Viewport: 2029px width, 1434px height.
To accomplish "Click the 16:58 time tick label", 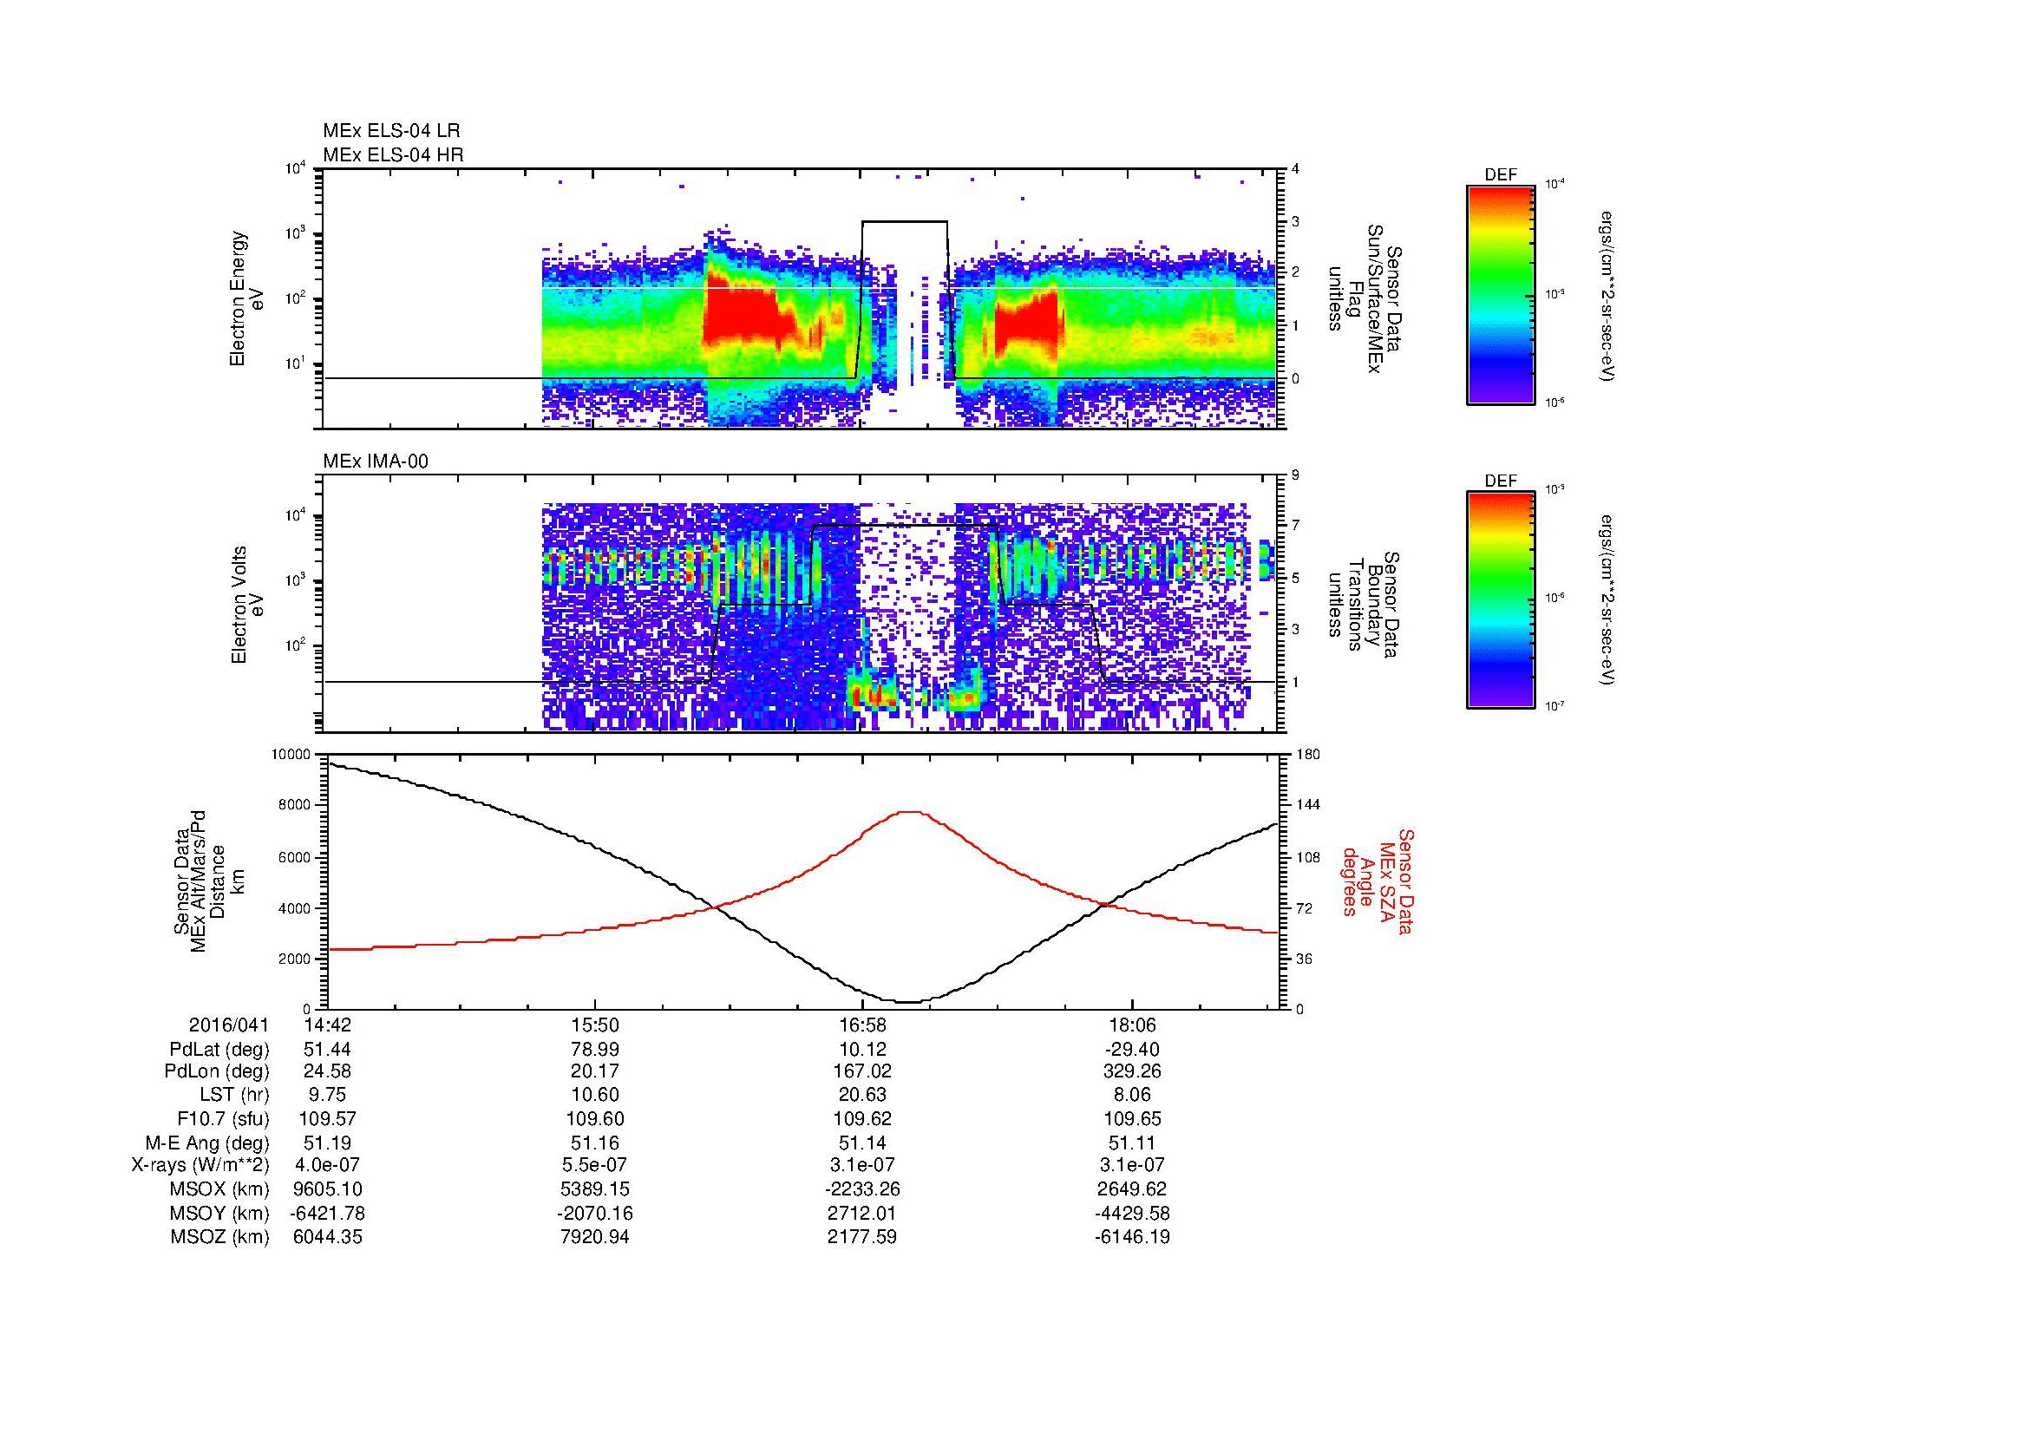I will pos(862,1025).
